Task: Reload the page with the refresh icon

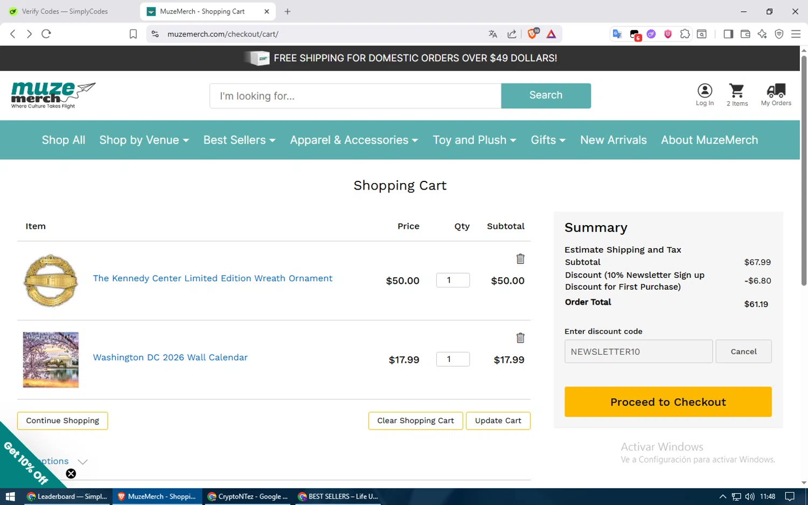Action: [x=46, y=34]
